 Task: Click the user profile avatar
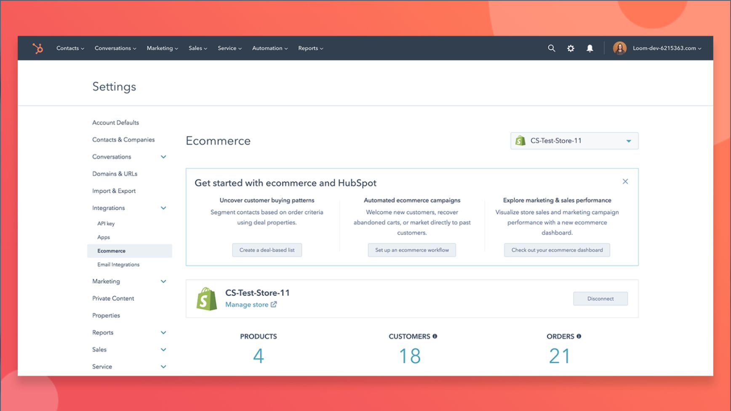(619, 48)
